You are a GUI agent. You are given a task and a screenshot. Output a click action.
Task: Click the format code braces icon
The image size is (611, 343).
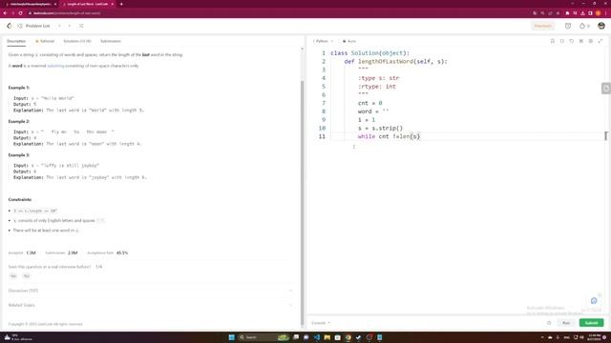[x=562, y=41]
